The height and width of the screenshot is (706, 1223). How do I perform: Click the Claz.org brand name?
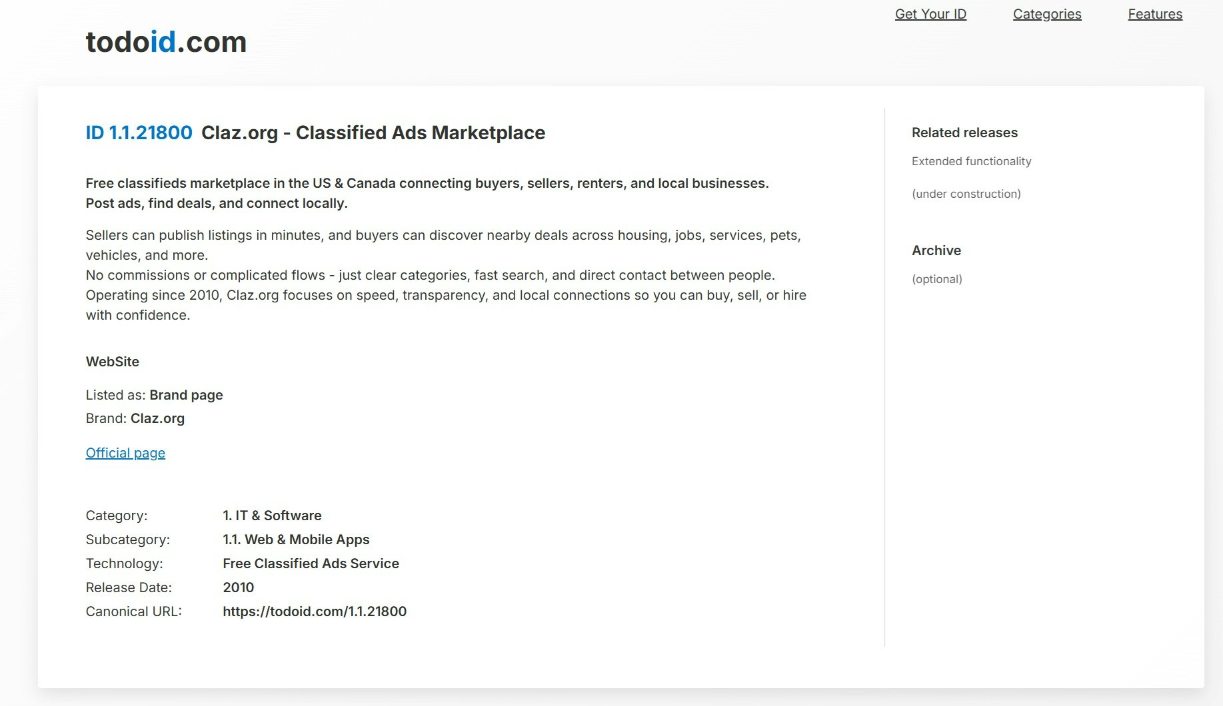pyautogui.click(x=158, y=418)
